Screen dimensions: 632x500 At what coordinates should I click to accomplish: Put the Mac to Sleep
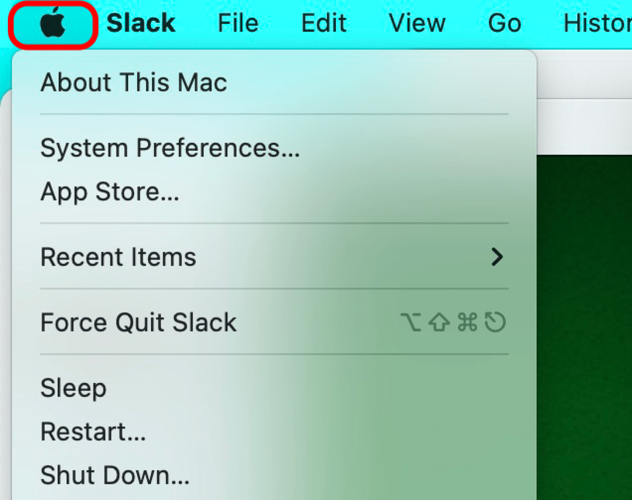[73, 388]
